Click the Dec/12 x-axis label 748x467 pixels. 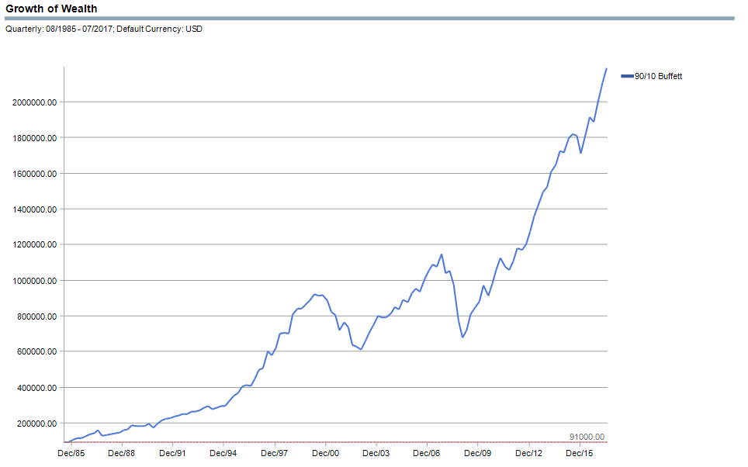tap(529, 453)
